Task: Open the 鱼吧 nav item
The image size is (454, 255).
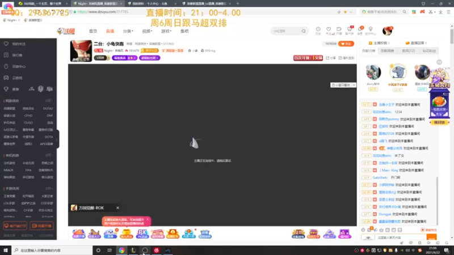Action: 184,31
